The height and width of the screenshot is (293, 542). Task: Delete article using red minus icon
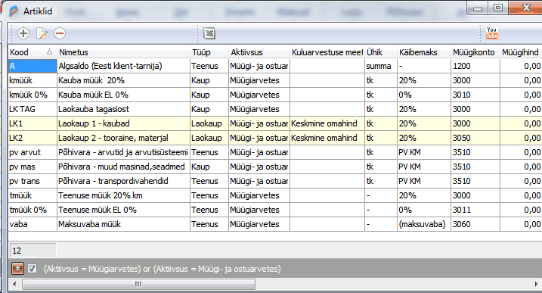[x=60, y=33]
